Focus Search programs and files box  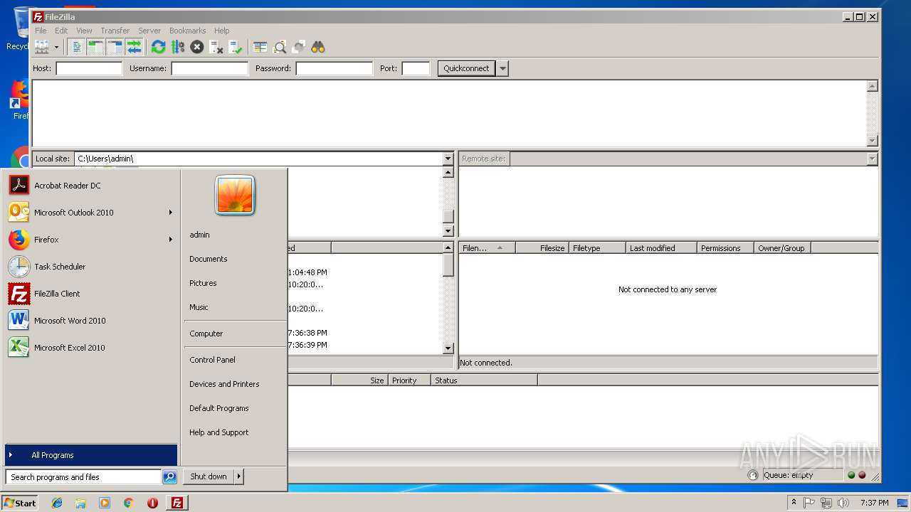pos(83,477)
